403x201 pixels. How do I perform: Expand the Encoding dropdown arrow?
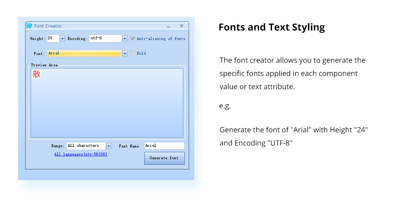tap(125, 39)
